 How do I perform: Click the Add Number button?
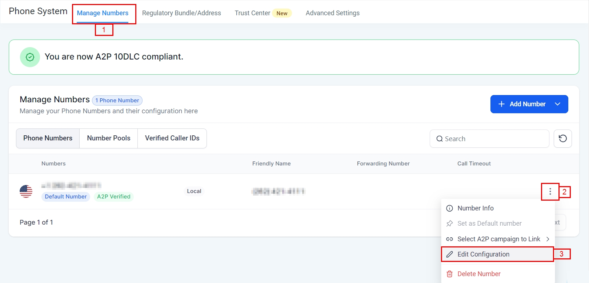click(x=522, y=104)
